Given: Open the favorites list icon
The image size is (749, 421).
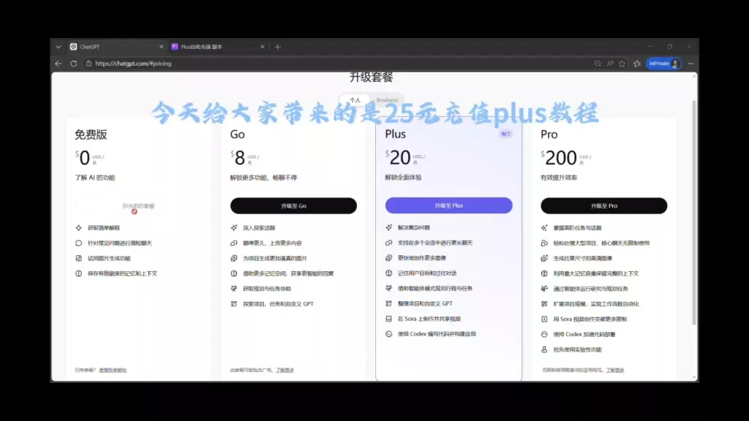Looking at the screenshot, I should coord(637,64).
